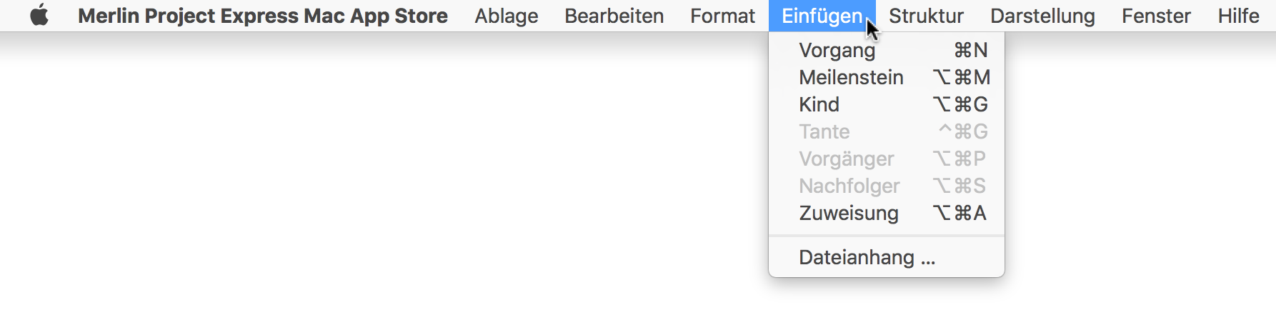Click the greyed-out Tante entry
Viewport: 1276px width, 310px height.
(x=887, y=131)
